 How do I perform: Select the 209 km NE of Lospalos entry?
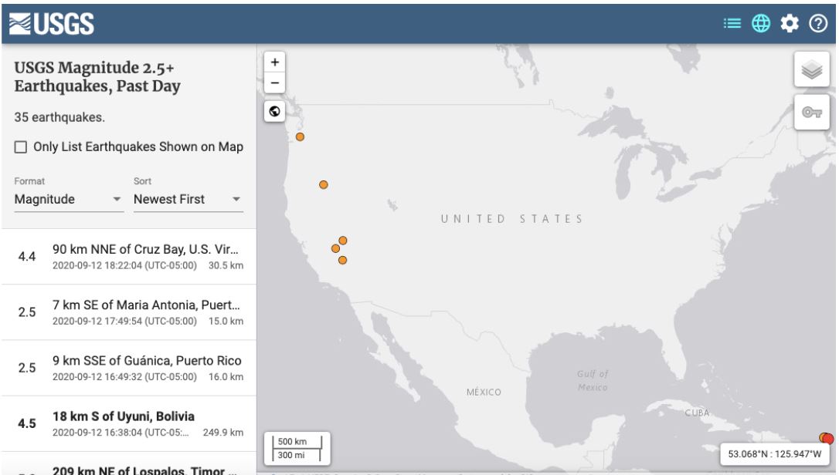click(x=129, y=464)
